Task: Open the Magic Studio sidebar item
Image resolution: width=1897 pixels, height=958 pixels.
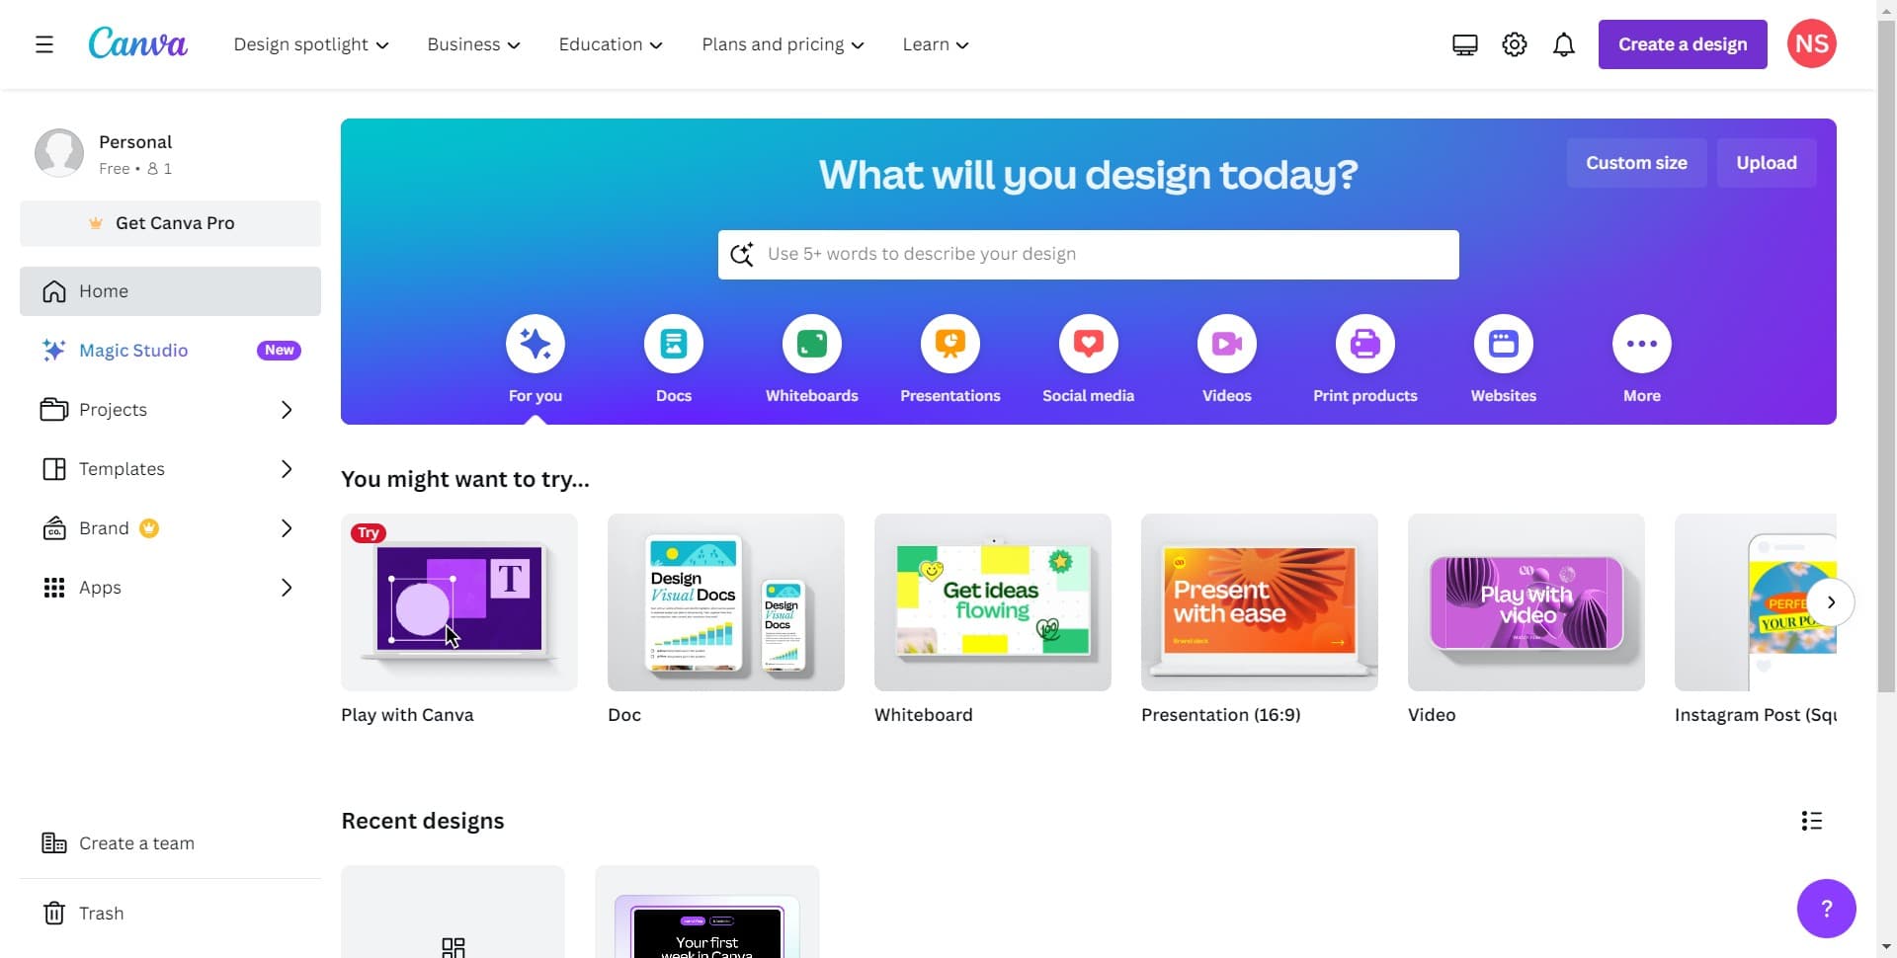Action: [x=133, y=350]
